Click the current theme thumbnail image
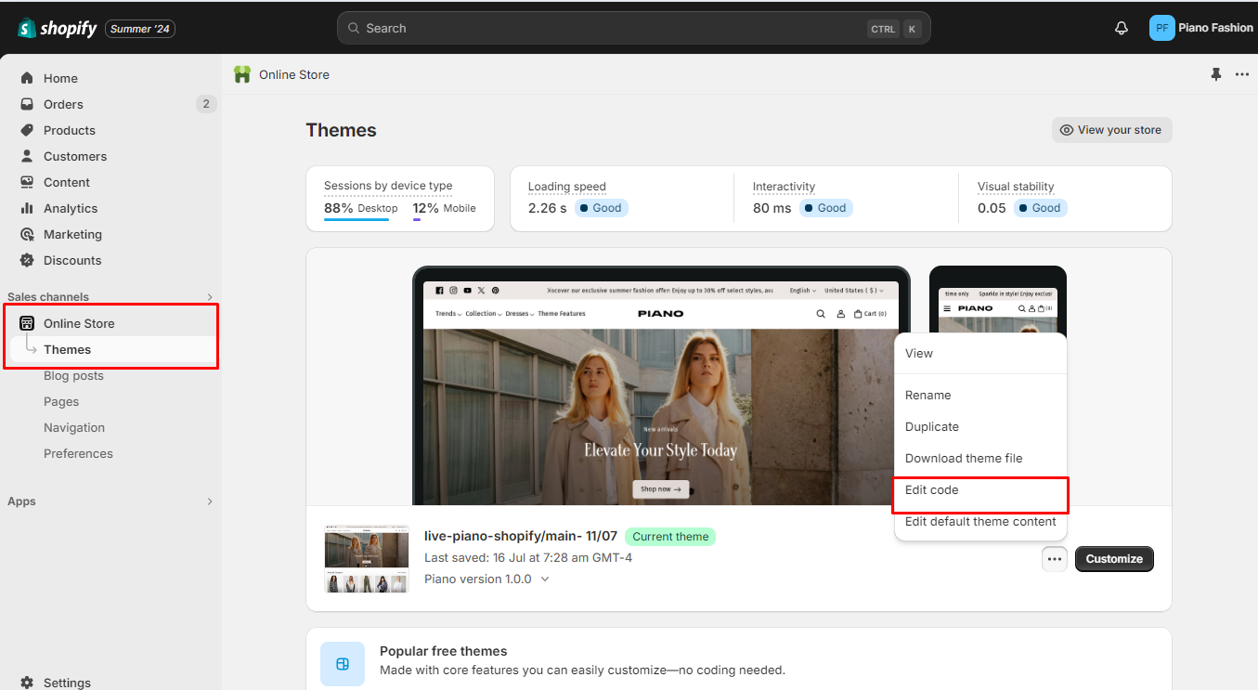 tap(367, 559)
